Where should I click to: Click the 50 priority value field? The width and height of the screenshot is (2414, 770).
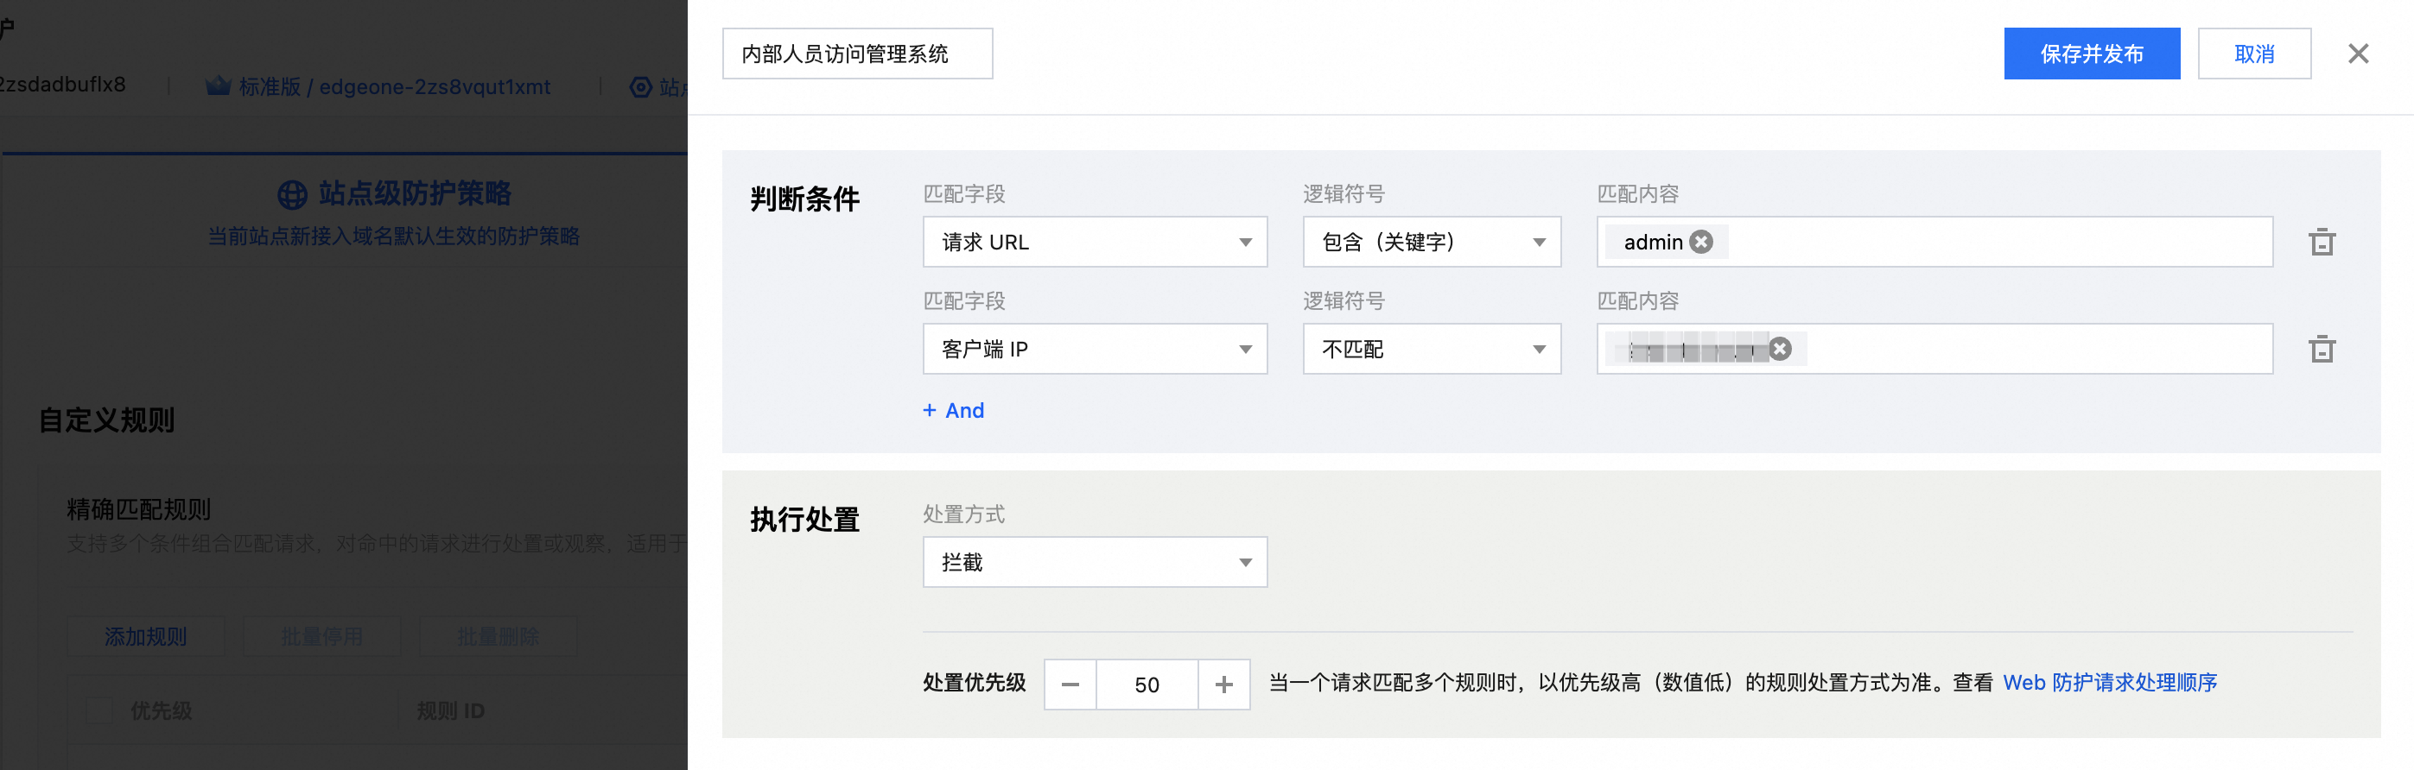click(1147, 684)
